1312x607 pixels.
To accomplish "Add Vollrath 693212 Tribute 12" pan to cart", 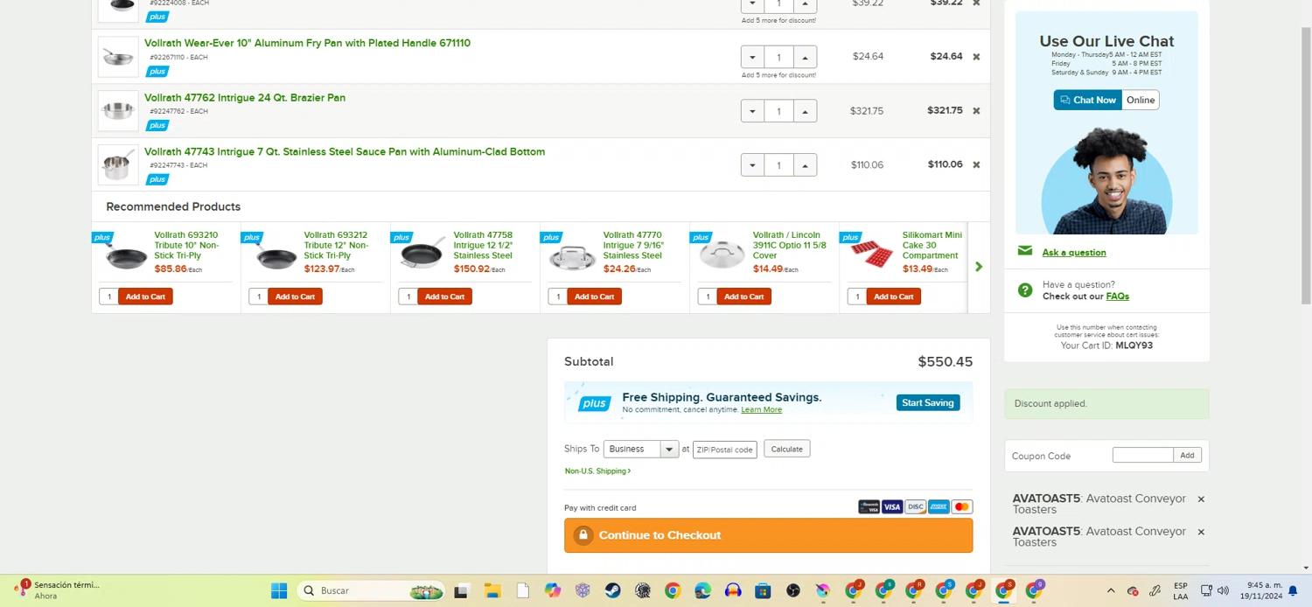I will pos(295,297).
